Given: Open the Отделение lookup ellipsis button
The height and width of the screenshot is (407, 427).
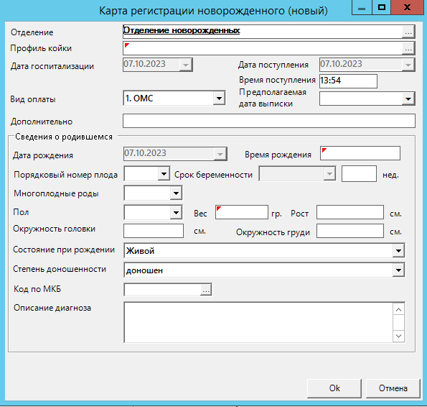Looking at the screenshot, I should pyautogui.click(x=408, y=32).
